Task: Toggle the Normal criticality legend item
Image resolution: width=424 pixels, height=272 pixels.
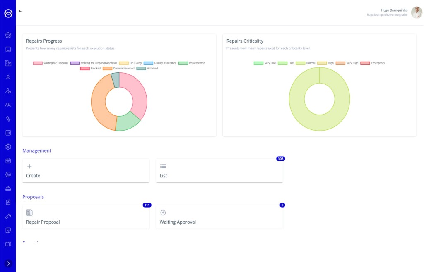Action: point(305,63)
